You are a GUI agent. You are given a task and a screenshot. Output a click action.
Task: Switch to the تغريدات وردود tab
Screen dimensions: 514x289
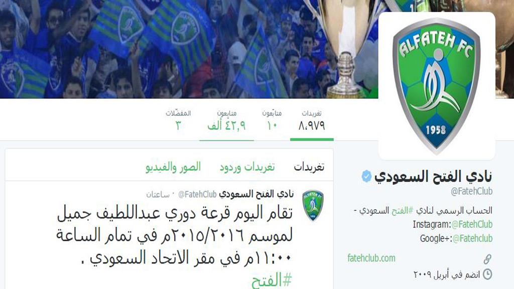247,167
